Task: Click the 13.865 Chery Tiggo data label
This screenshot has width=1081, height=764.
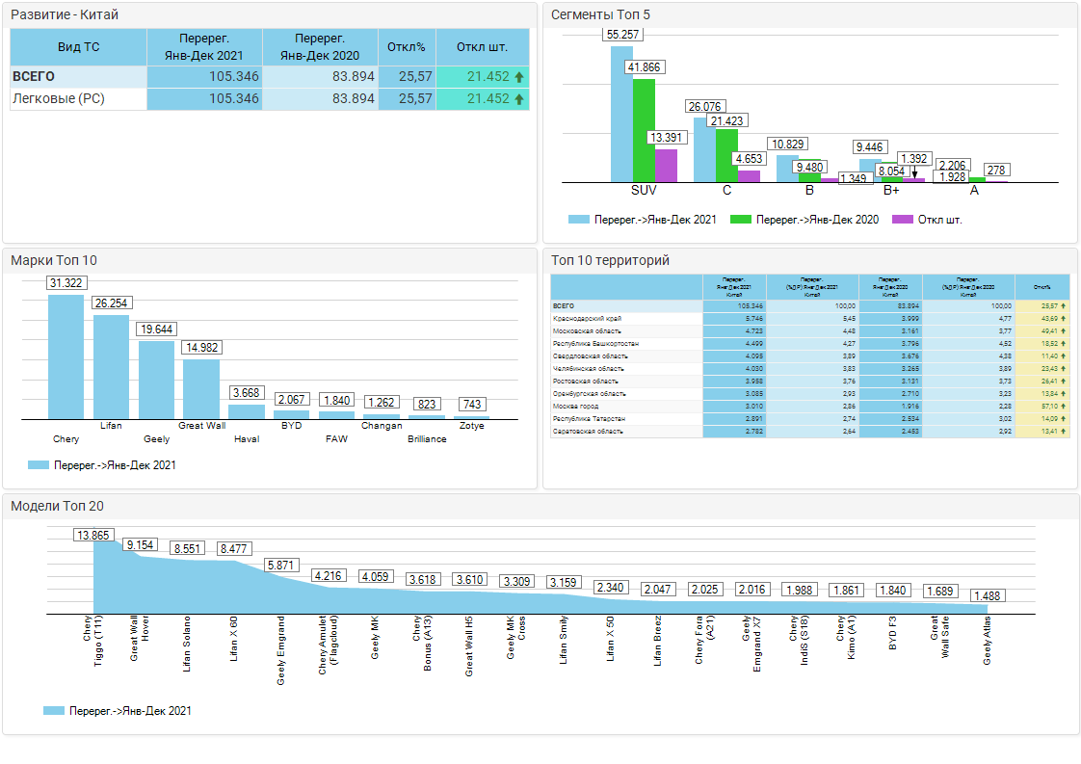Action: [x=93, y=536]
